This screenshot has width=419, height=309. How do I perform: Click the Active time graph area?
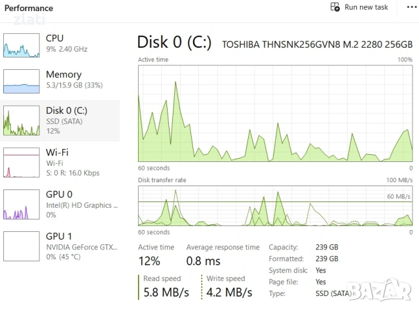(275, 112)
